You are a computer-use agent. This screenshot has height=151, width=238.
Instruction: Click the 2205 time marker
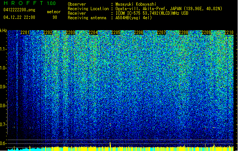[116, 32]
